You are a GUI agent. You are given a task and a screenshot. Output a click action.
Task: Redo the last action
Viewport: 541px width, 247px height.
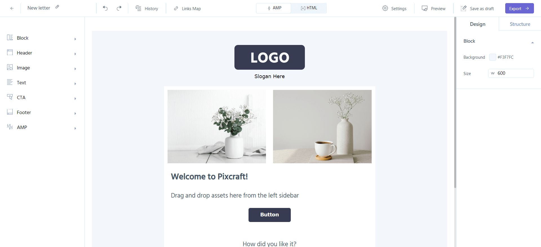pyautogui.click(x=119, y=8)
